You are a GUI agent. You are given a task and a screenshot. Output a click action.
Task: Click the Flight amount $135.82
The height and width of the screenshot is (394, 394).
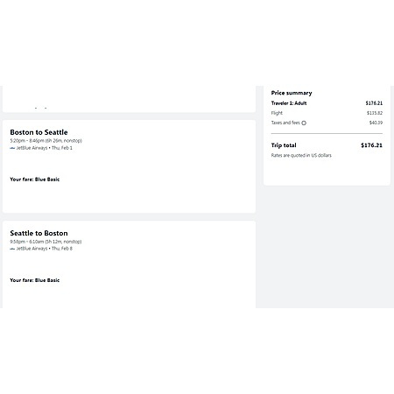click(x=375, y=113)
